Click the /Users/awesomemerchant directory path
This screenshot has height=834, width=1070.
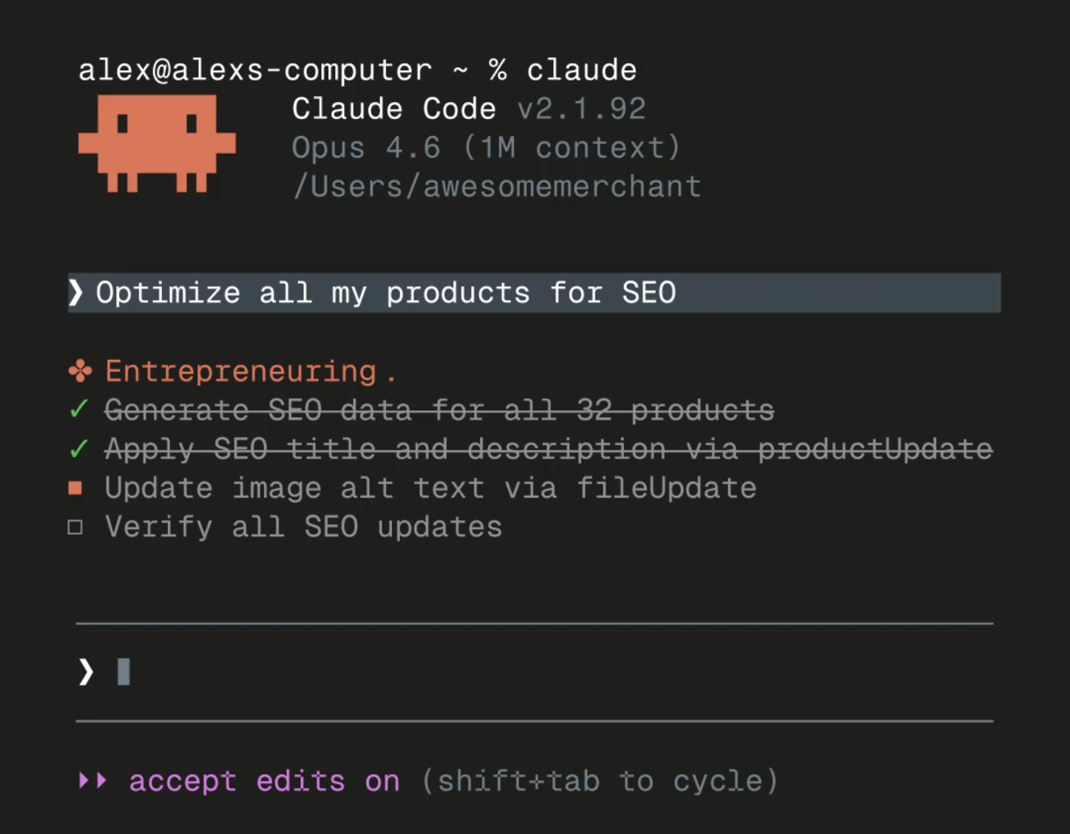click(x=497, y=186)
